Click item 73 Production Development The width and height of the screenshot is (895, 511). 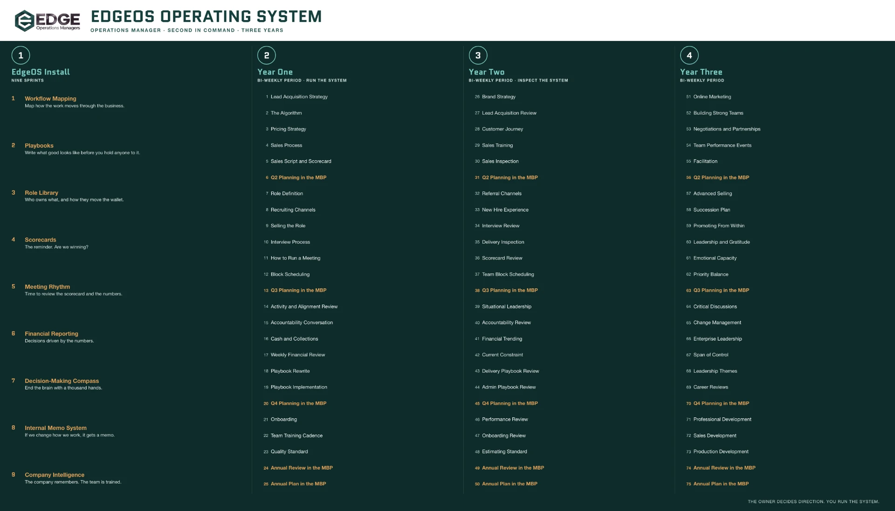click(x=717, y=452)
